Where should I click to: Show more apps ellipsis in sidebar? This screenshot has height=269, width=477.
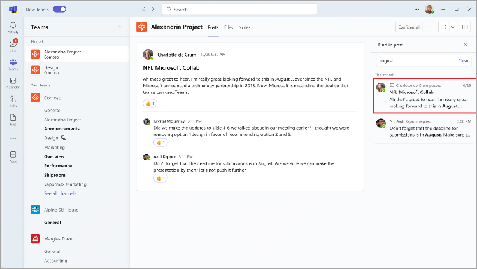tap(13, 138)
